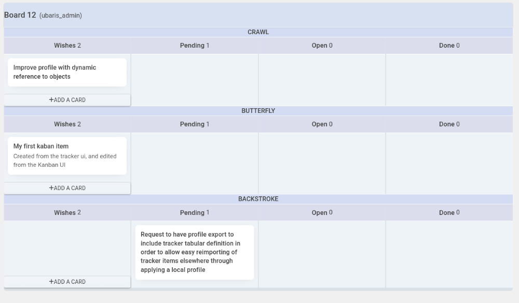Open the Improve profile with dynamic reference card
Image resolution: width=519 pixels, height=303 pixels.
click(x=67, y=73)
